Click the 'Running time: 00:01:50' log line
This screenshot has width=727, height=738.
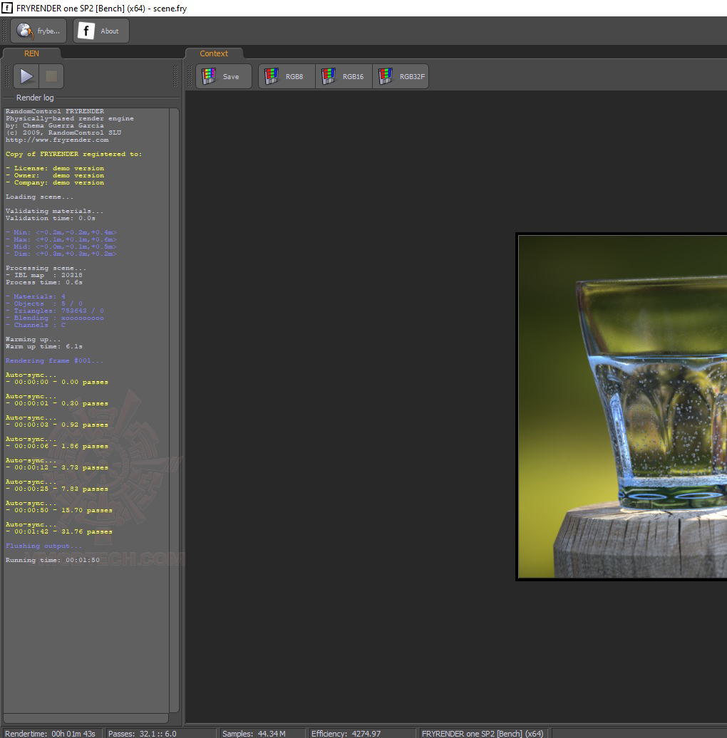[53, 560]
